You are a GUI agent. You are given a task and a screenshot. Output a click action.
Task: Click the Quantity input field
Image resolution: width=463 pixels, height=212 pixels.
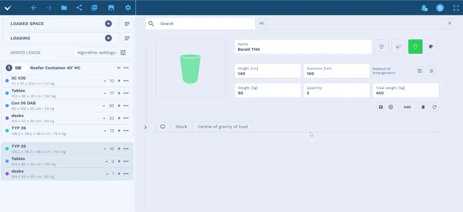pyautogui.click(x=336, y=91)
